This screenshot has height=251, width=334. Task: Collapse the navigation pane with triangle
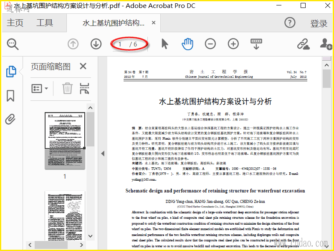[103, 154]
